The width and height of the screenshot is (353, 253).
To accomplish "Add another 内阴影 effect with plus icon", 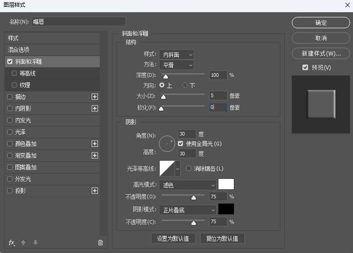I will coord(95,108).
